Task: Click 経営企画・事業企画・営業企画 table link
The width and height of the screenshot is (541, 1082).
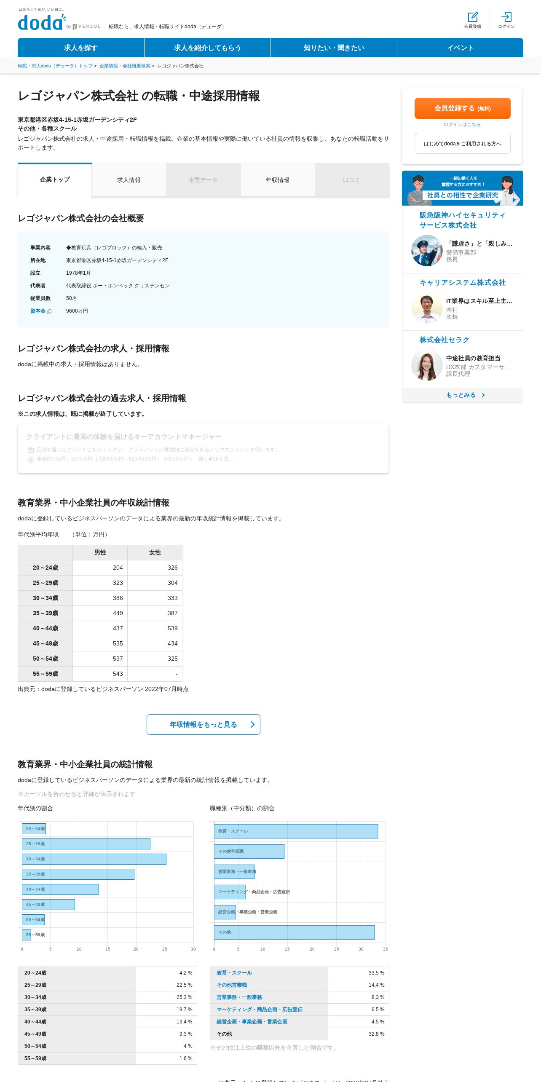Action: tap(252, 1022)
